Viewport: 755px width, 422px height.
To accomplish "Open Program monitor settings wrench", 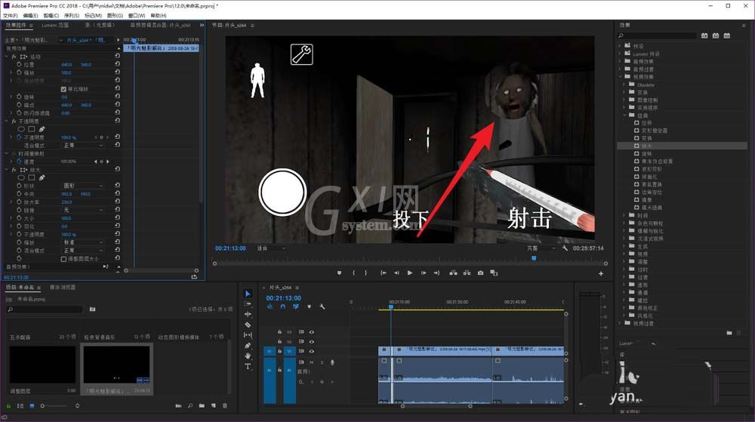I will point(565,248).
